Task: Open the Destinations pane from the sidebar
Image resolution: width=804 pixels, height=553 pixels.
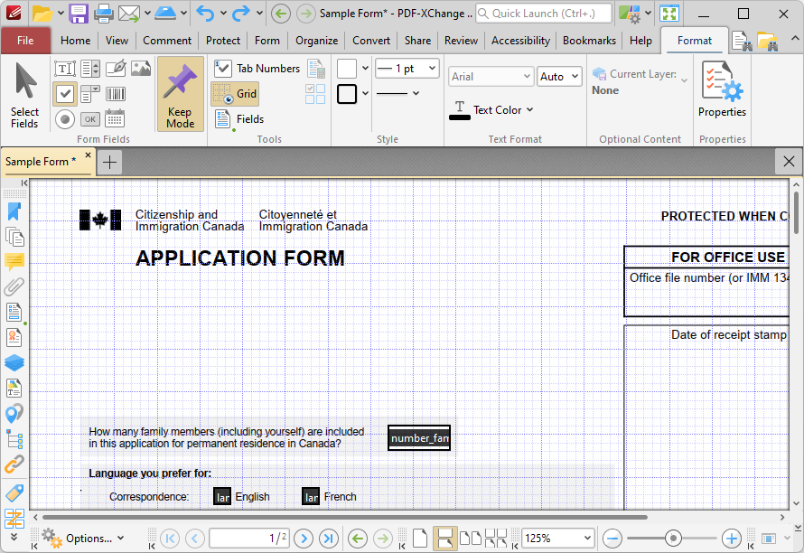Action: tap(14, 413)
